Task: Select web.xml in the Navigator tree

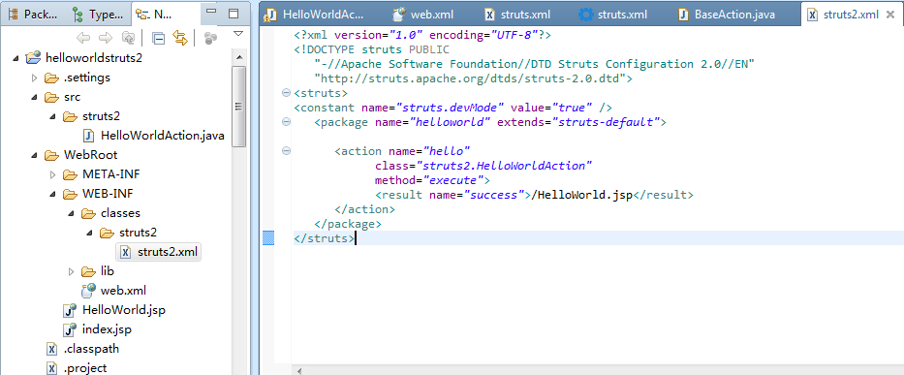Action: [x=123, y=290]
